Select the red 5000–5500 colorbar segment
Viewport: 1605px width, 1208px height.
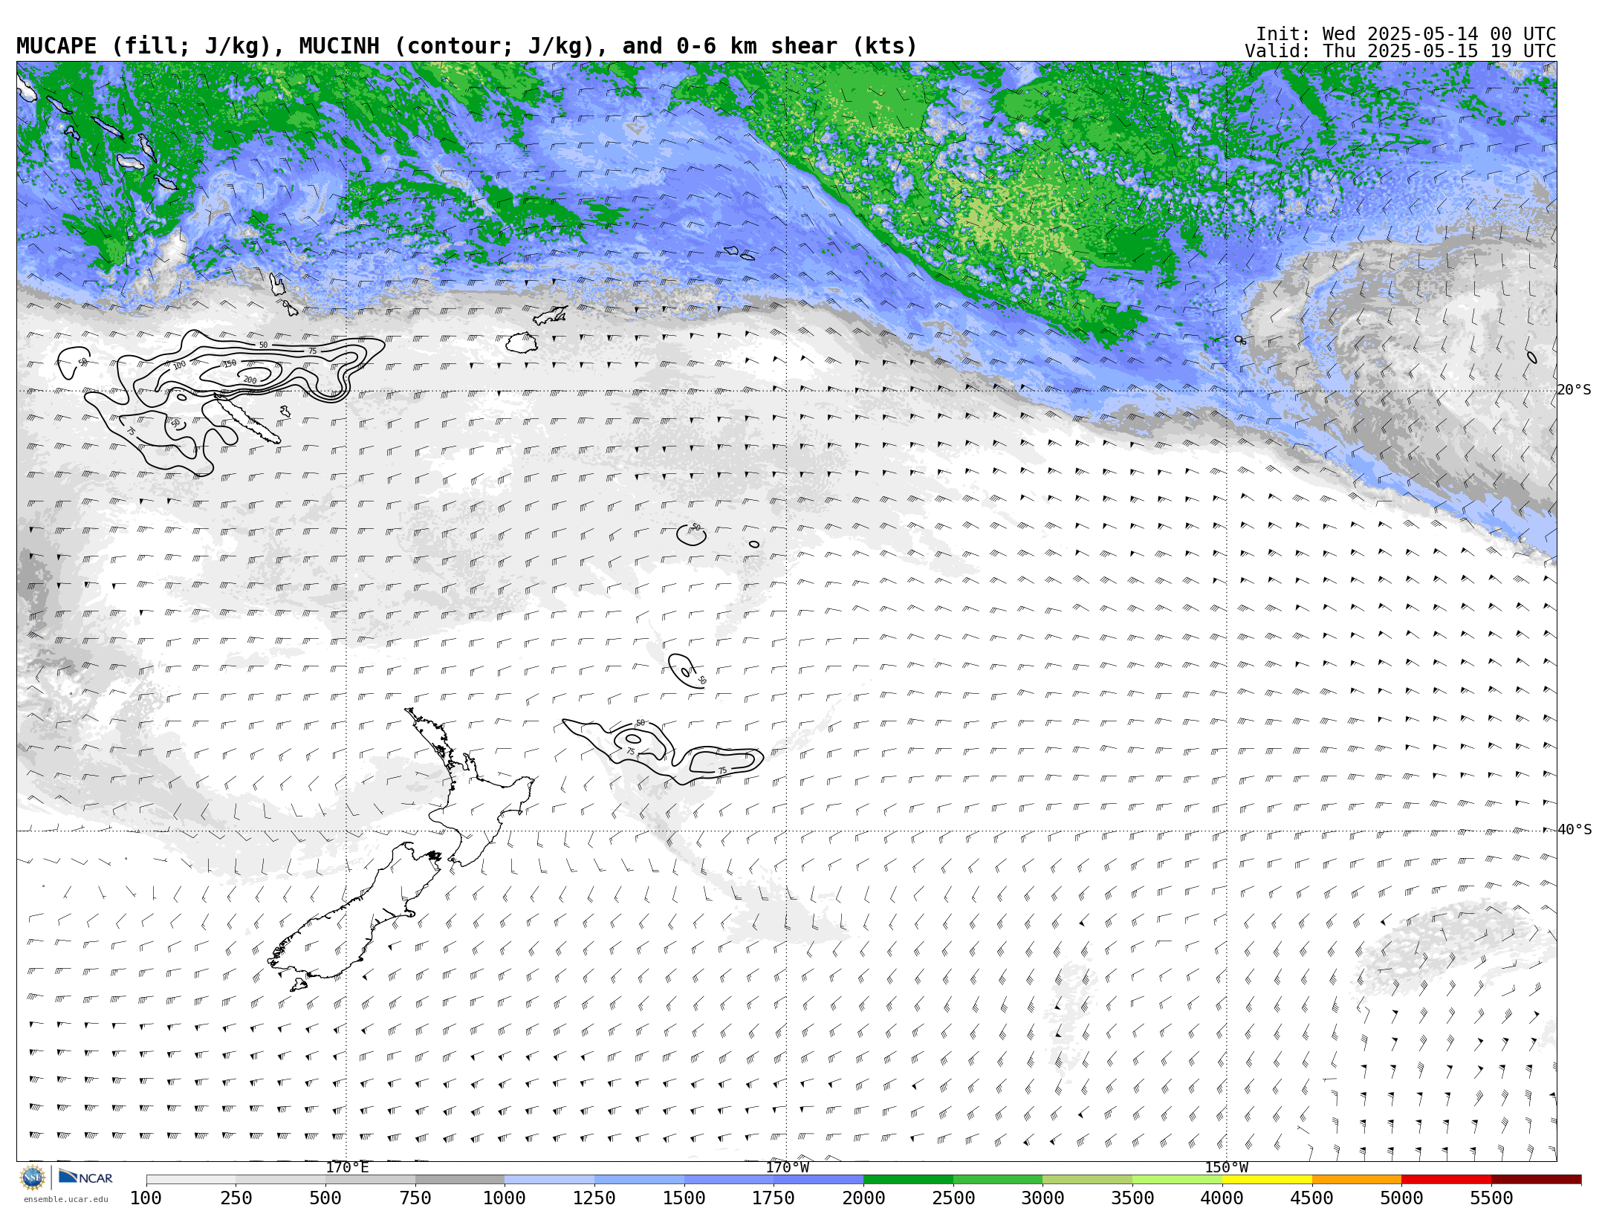[x=1446, y=1180]
